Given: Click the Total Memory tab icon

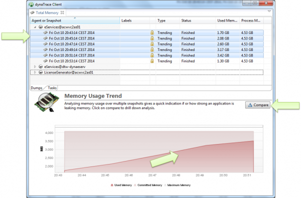Looking at the screenshot, I should coord(32,12).
